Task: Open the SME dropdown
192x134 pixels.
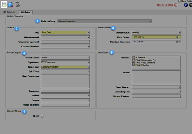Action: click(x=65, y=32)
